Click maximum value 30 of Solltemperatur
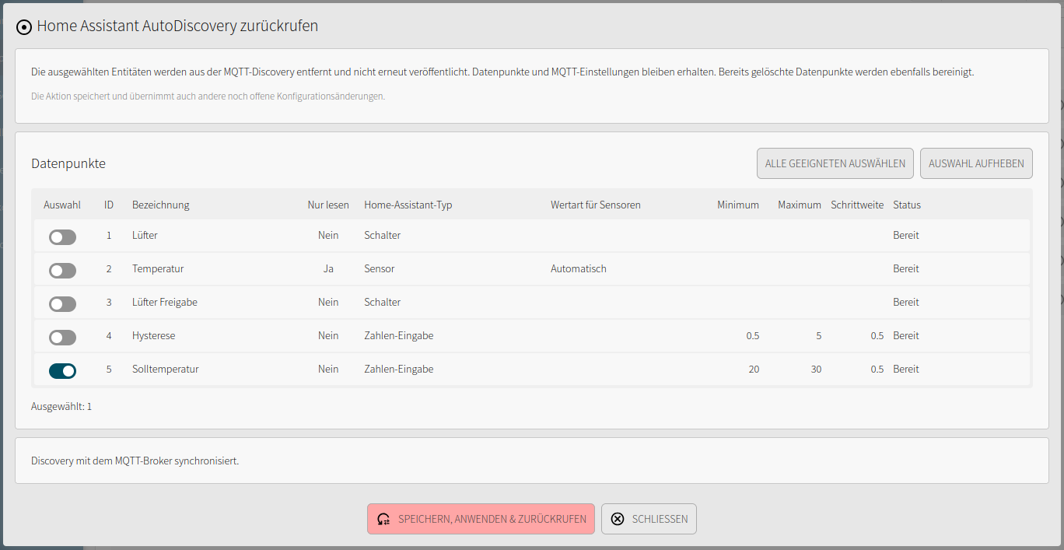The image size is (1064, 550). point(816,369)
